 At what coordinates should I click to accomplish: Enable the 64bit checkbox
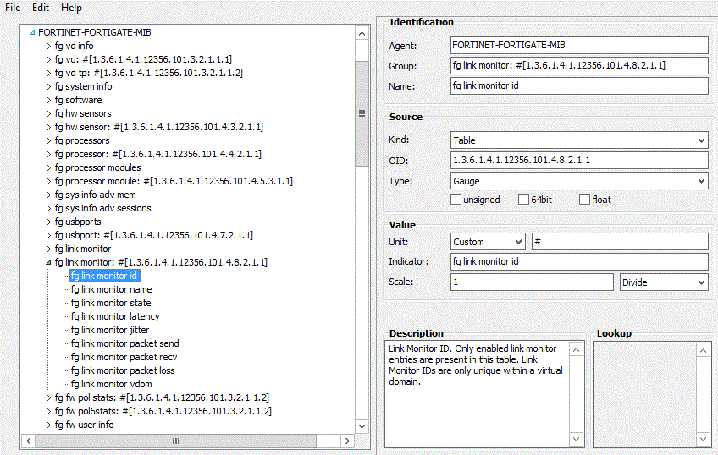coord(523,200)
